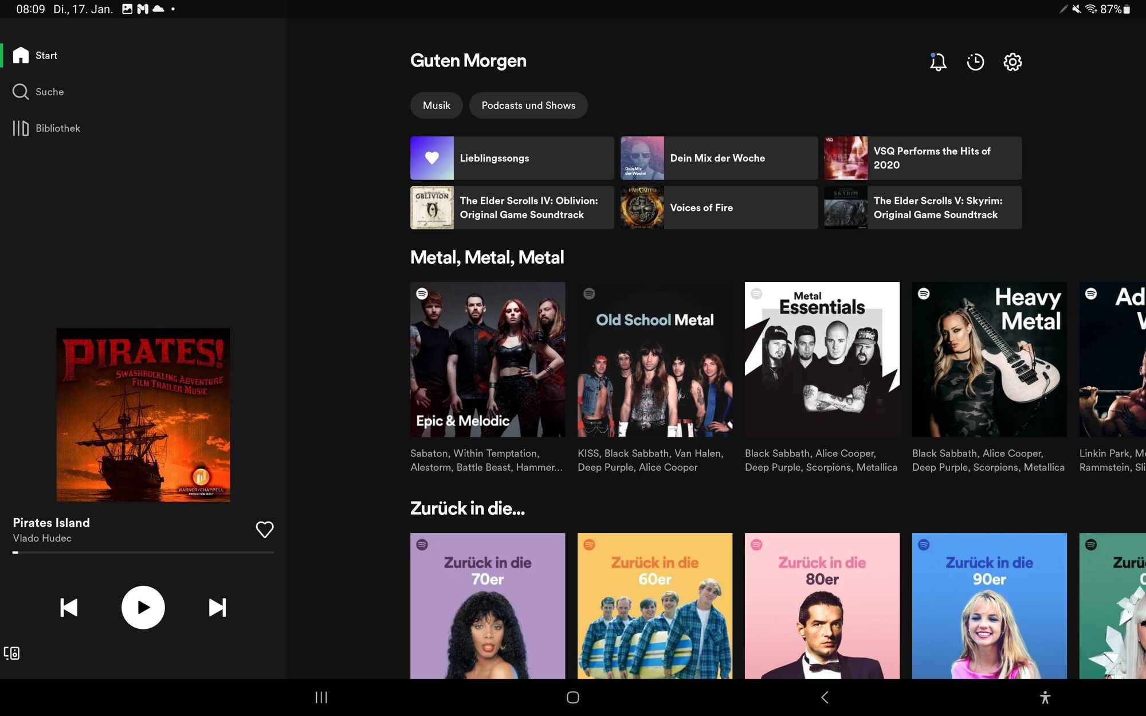Open the notifications bell icon
This screenshot has width=1146, height=716.
coord(938,62)
